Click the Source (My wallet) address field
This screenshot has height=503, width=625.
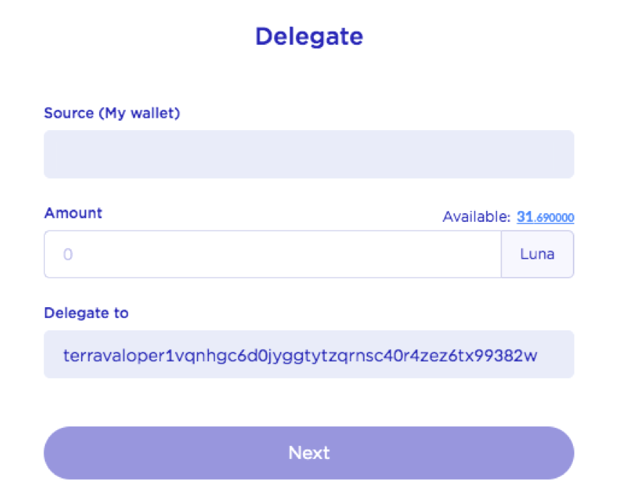[309, 154]
